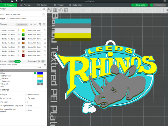Add a new plate with the grid plus icon
This screenshot has width=168, height=126.
(55, 10)
